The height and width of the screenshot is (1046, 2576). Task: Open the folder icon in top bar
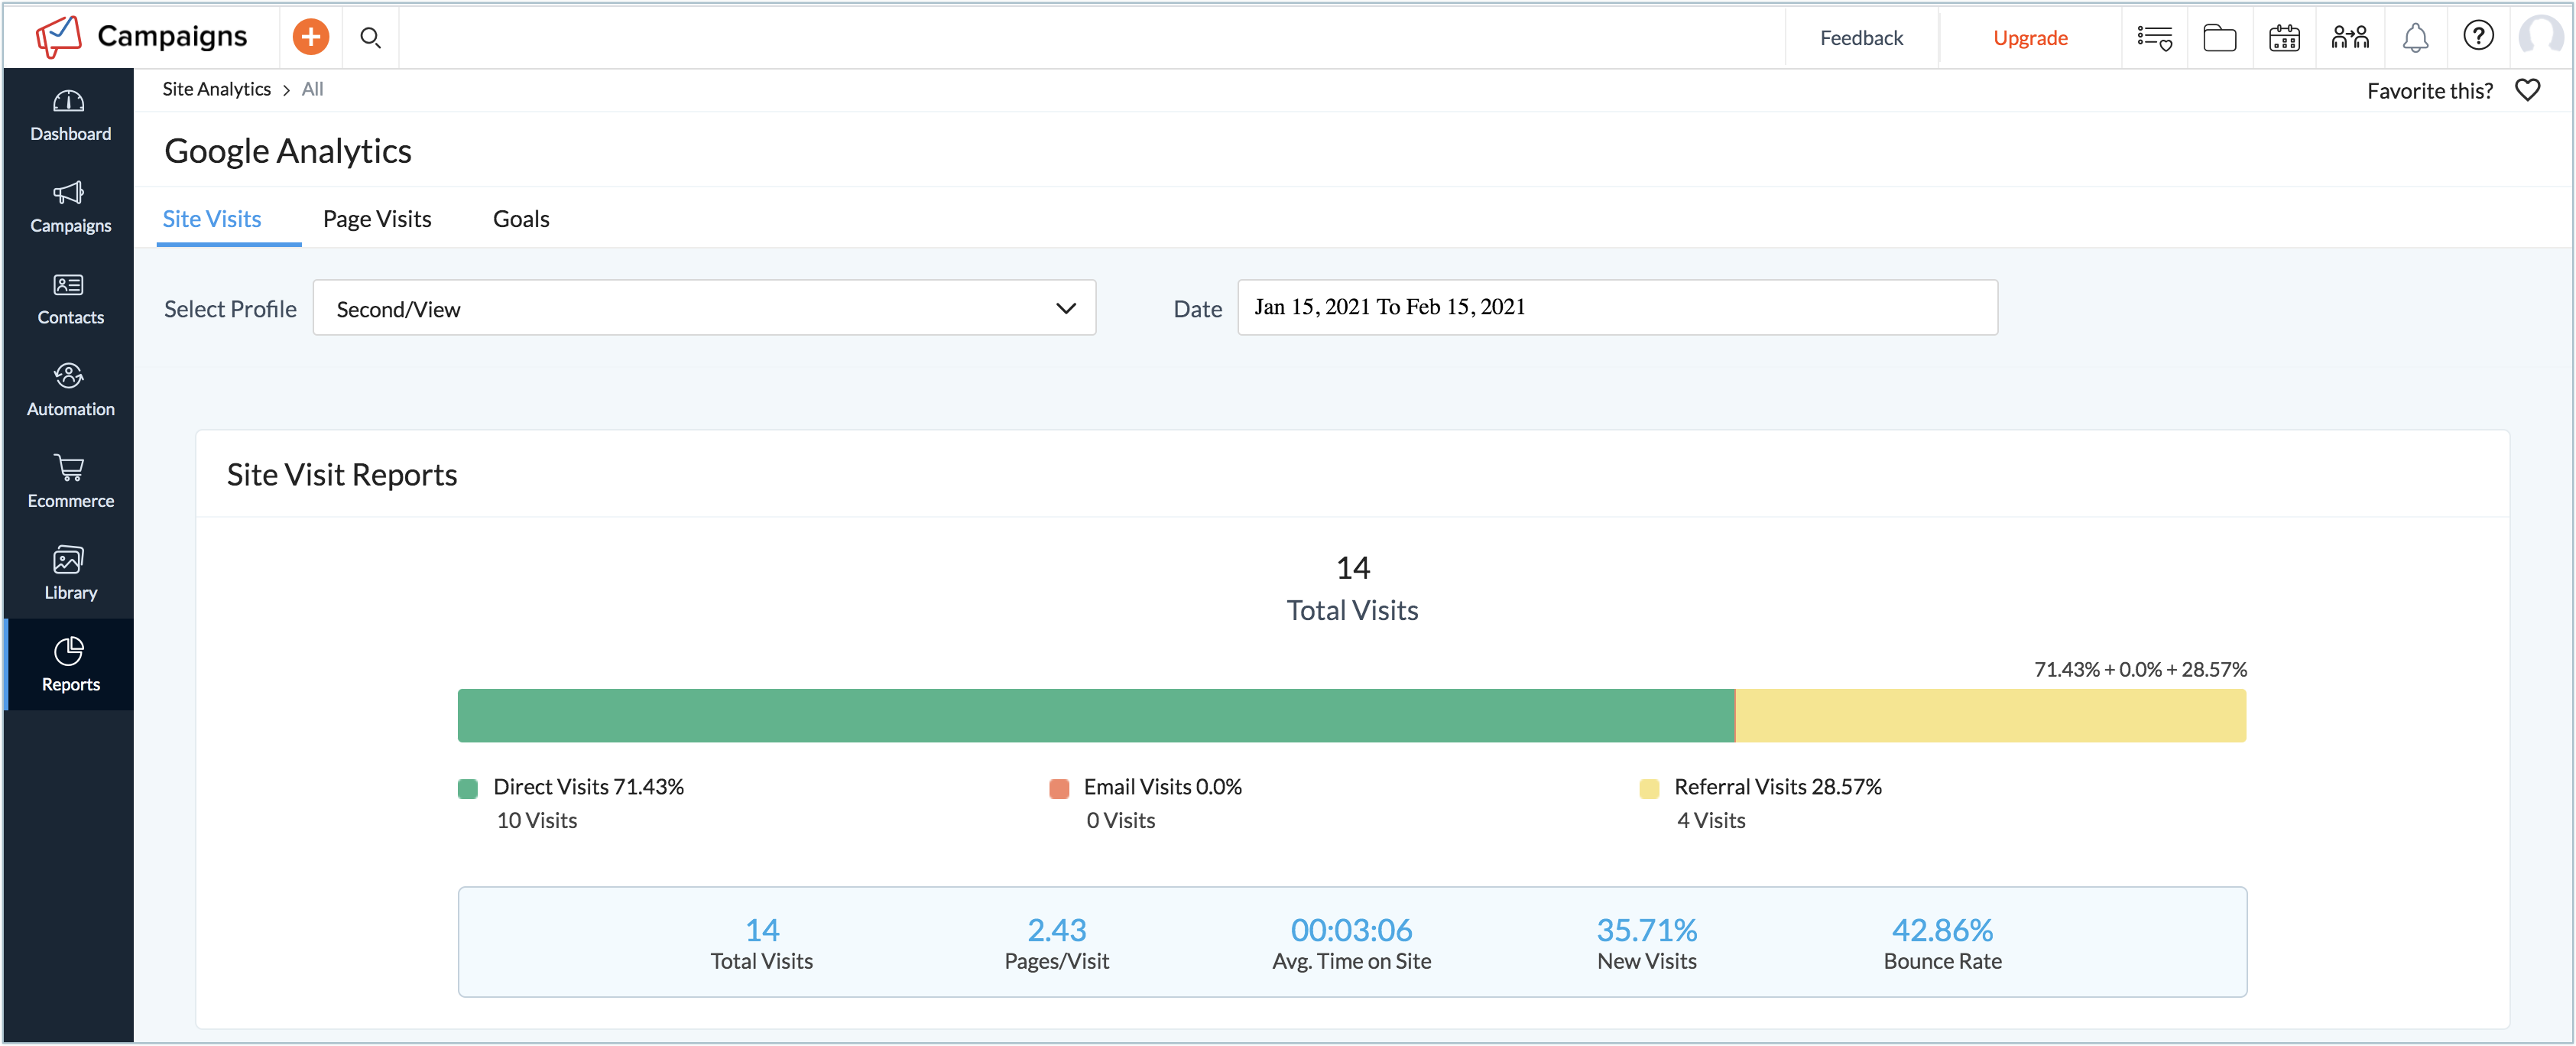point(2219,37)
